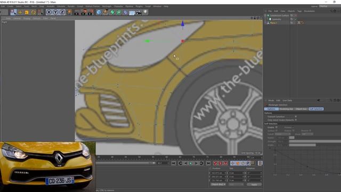Open the Mesh menu
The height and width of the screenshot is (192, 341).
coord(34,6)
